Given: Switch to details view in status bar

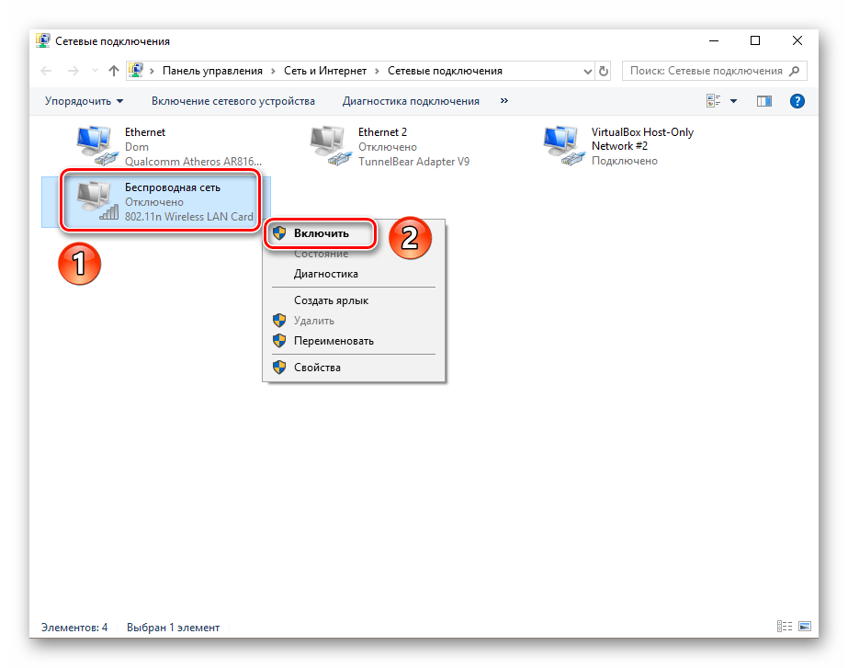Looking at the screenshot, I should click(x=785, y=627).
